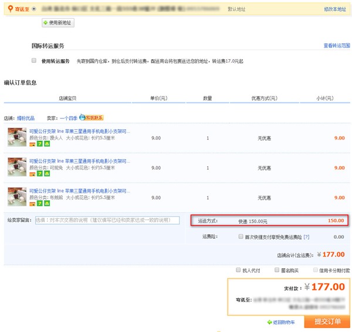Click the 店铺合计 ¥177.00 amount
The image size is (352, 332).
pyautogui.click(x=331, y=255)
